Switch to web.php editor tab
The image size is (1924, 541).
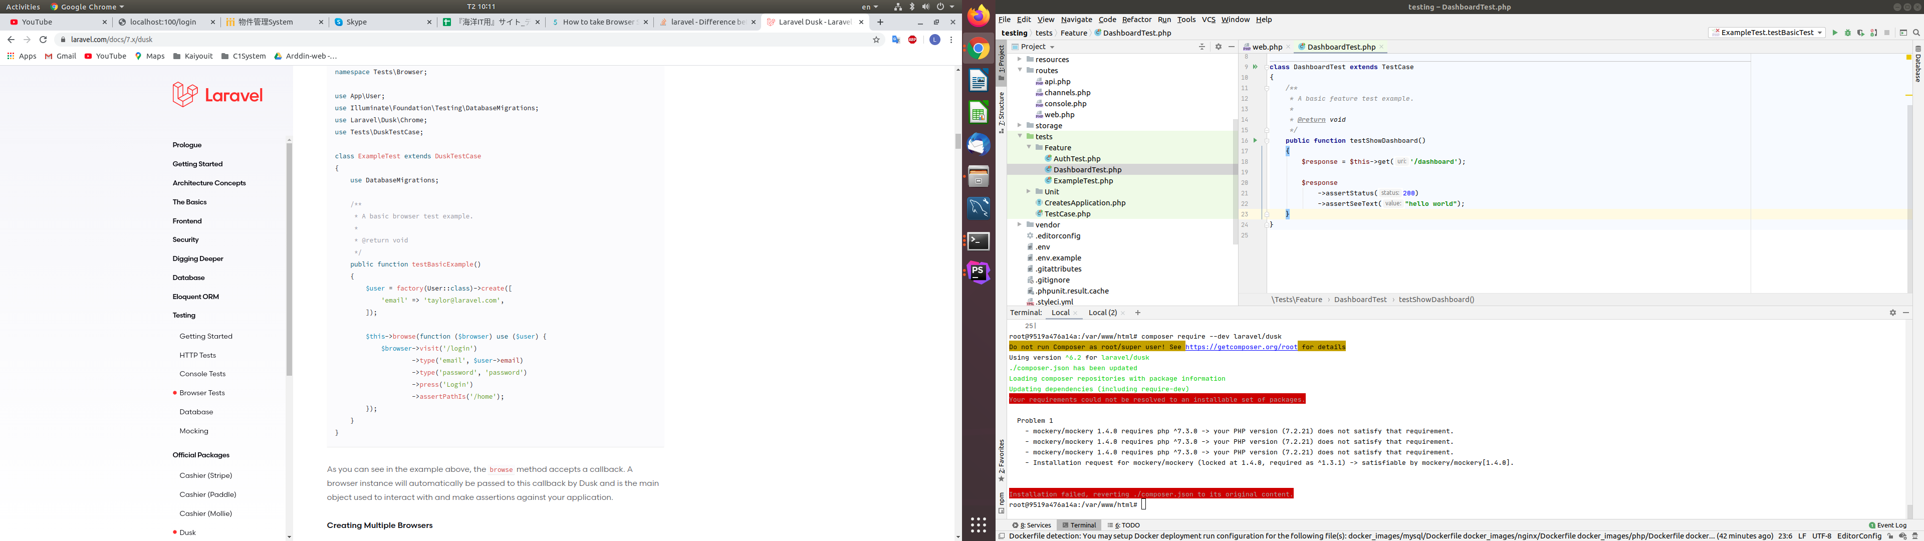1267,46
